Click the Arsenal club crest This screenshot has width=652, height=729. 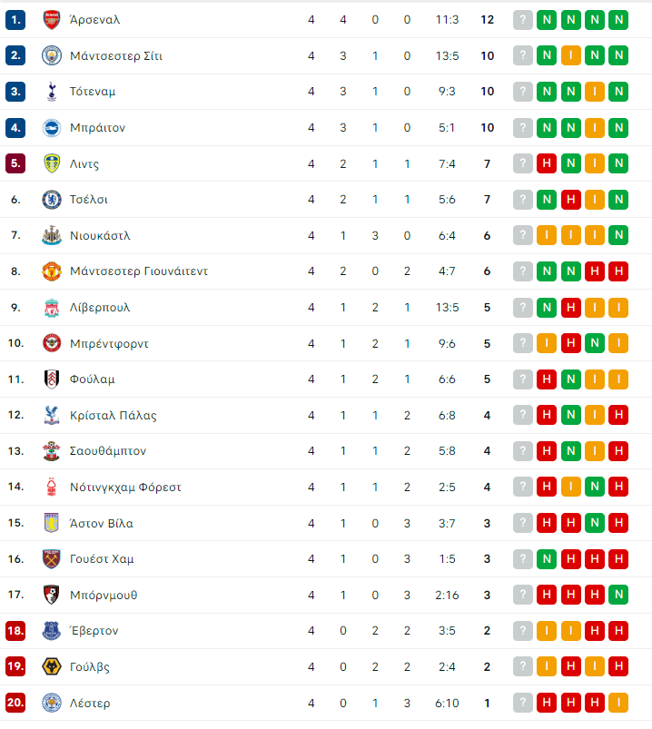(x=52, y=20)
